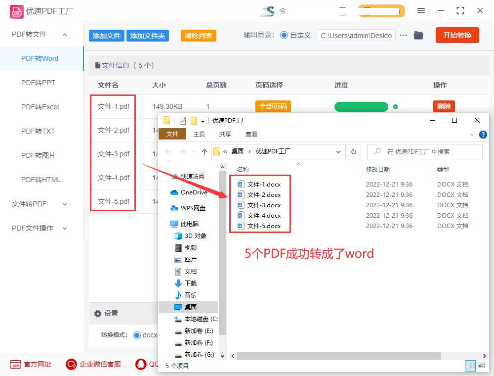
Task: Click the 添加文件 button to add files
Action: [x=106, y=35]
